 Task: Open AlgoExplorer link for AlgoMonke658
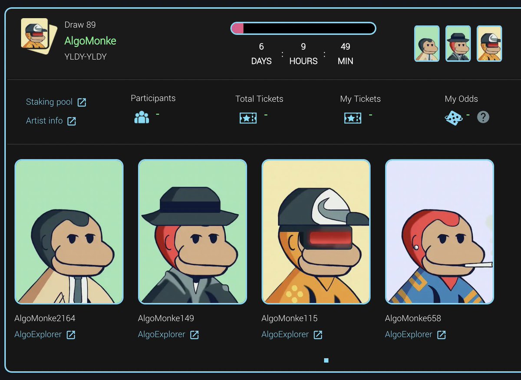pyautogui.click(x=409, y=334)
